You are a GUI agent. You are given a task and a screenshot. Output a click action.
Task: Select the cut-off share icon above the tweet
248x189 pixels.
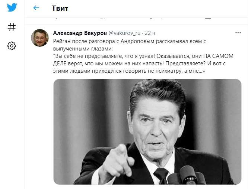208,18
